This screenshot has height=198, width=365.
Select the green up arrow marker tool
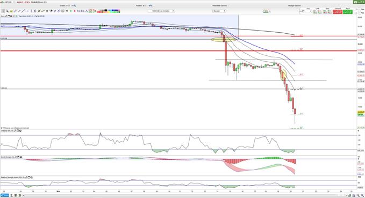click(71, 11)
